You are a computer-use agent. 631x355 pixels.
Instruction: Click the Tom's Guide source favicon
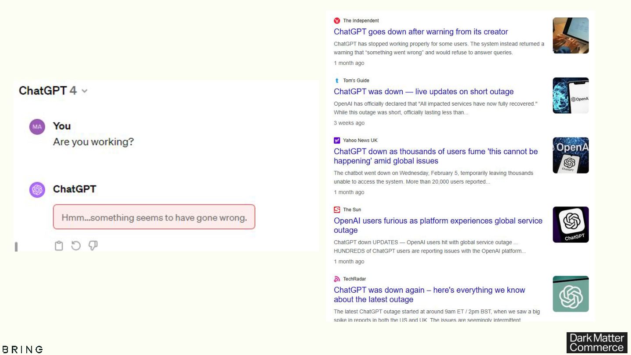(337, 81)
